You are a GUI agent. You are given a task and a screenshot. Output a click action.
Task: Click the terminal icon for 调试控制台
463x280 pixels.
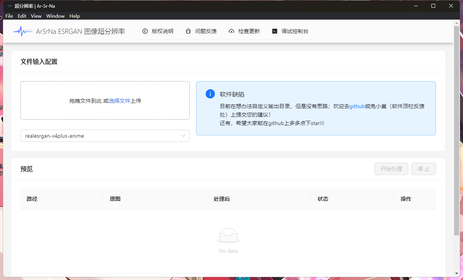coord(275,32)
